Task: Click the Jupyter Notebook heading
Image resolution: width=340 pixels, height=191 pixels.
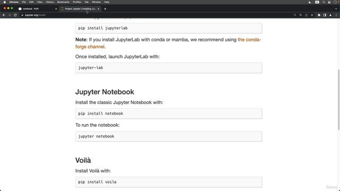Action: tap(105, 92)
